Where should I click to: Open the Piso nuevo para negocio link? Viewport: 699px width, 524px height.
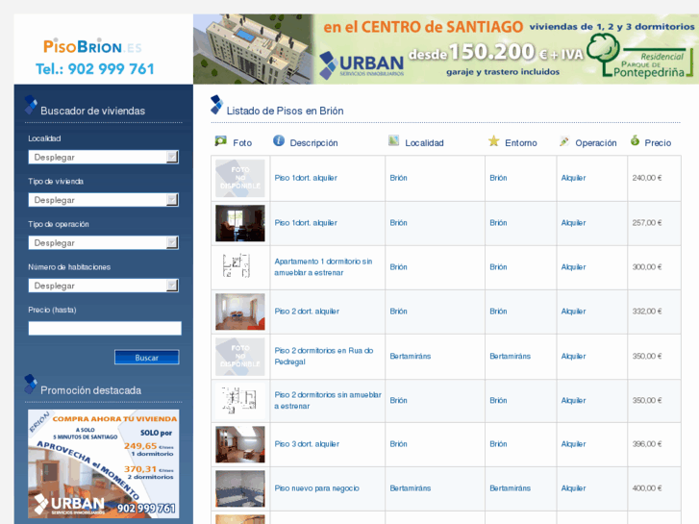pyautogui.click(x=316, y=488)
